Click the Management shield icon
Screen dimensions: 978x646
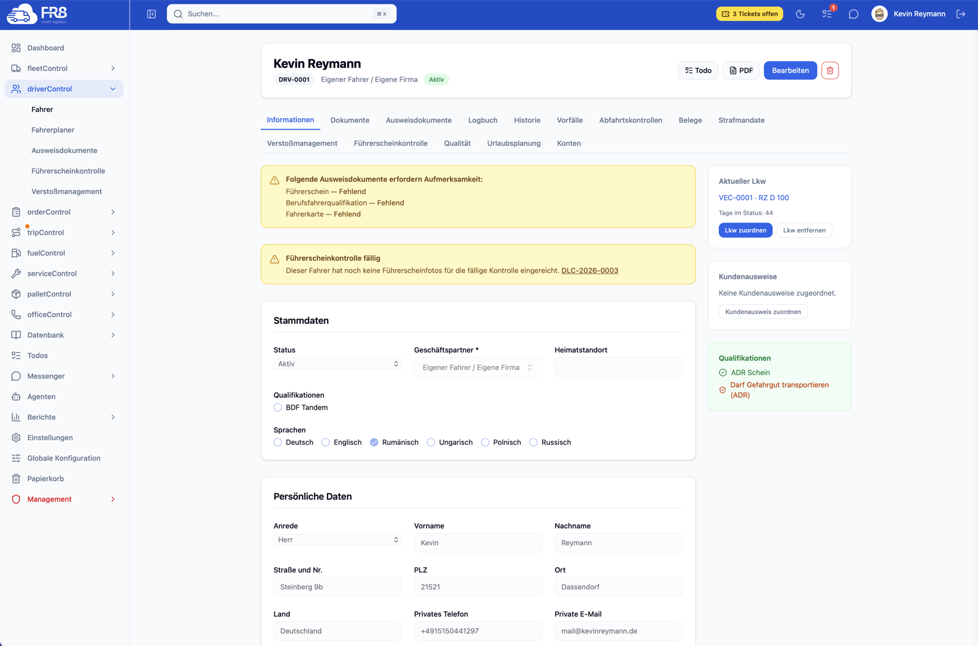point(16,499)
